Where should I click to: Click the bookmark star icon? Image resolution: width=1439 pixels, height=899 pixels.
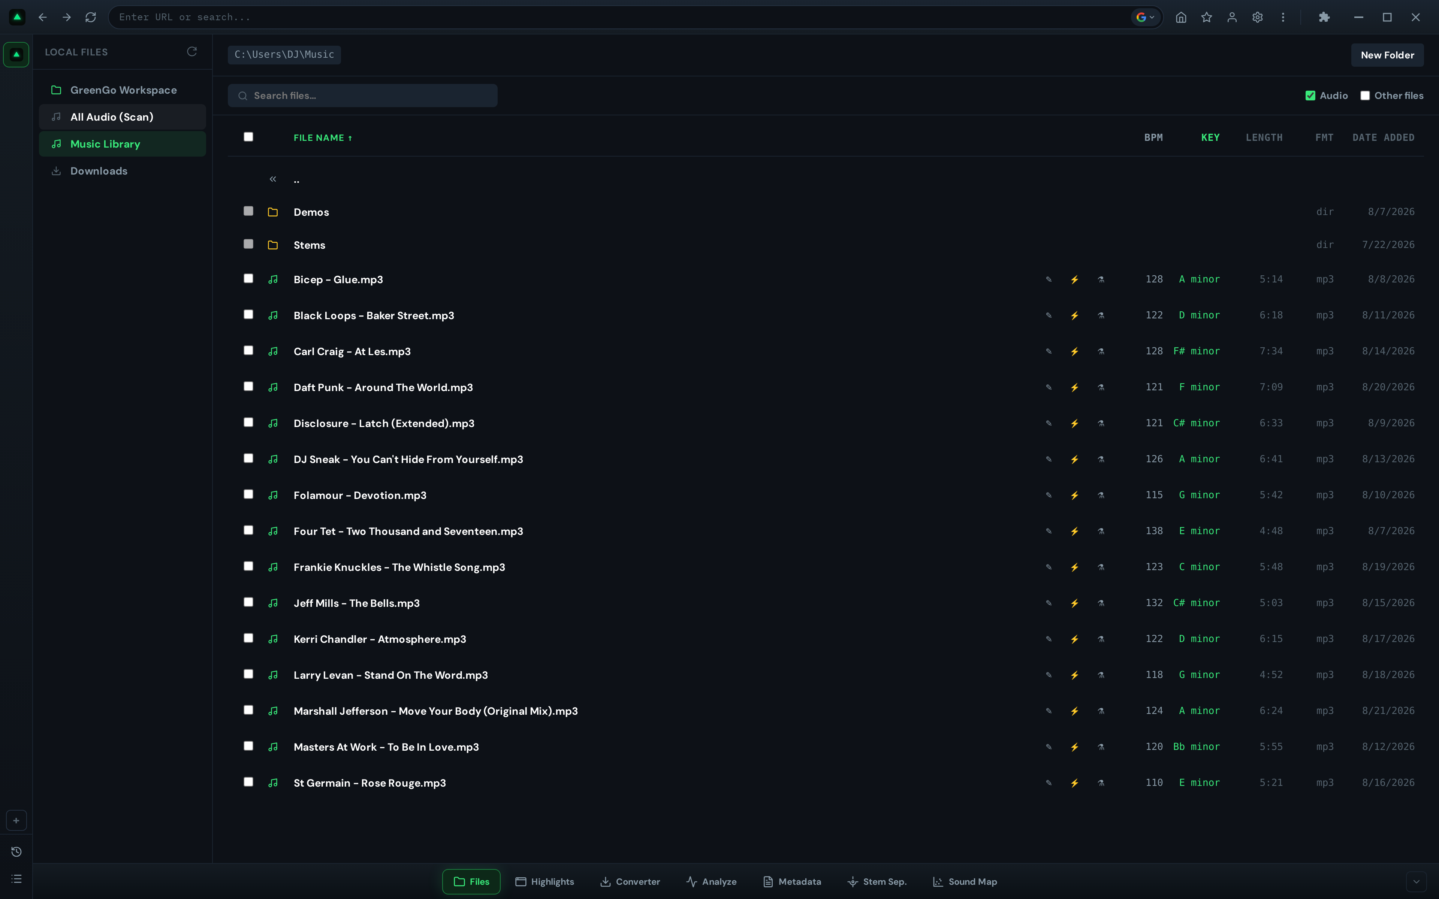click(x=1207, y=17)
